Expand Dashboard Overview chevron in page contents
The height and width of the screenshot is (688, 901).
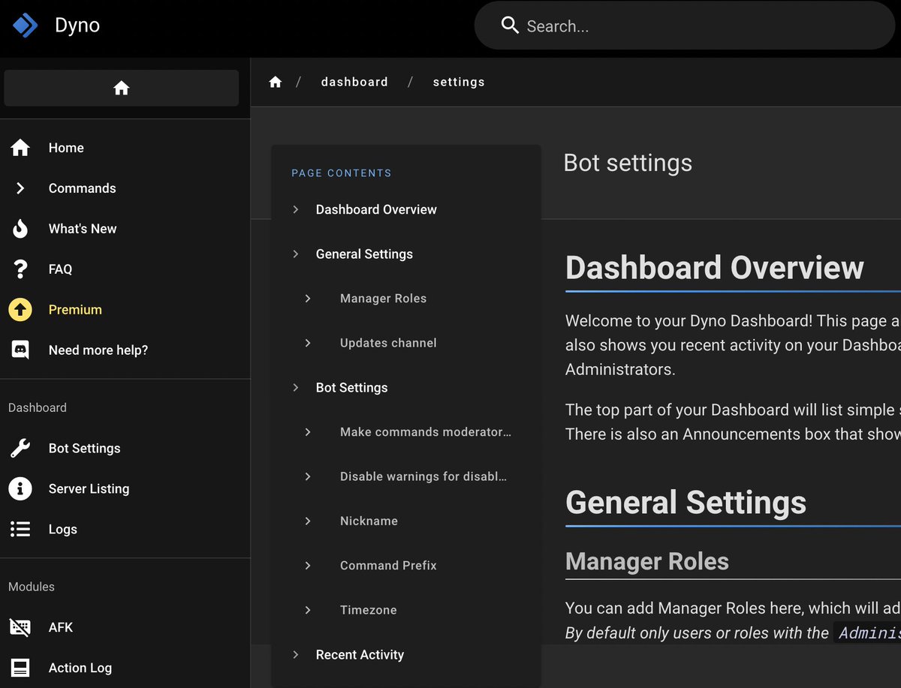(x=296, y=209)
